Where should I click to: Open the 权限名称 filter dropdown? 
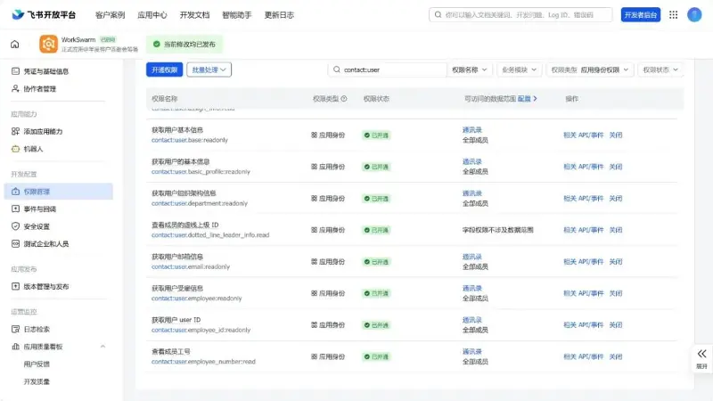470,70
